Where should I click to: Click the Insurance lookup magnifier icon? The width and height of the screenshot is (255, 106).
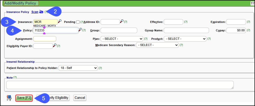click(60, 21)
